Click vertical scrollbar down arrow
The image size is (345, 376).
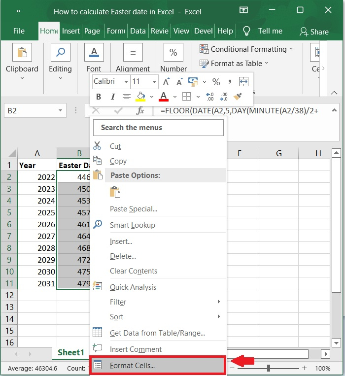pyautogui.click(x=336, y=343)
